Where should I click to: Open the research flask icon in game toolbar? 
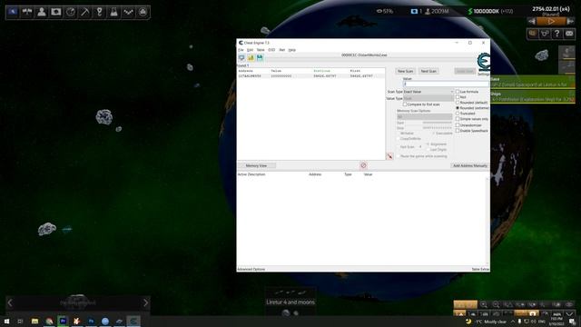click(x=113, y=12)
